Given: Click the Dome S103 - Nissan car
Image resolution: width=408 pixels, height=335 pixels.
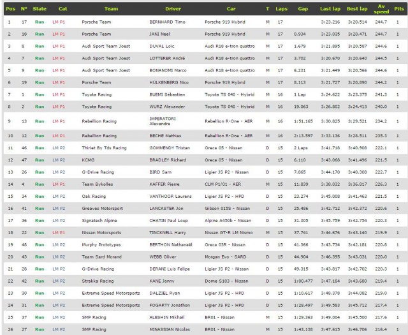Looking at the screenshot, I should [226, 281].
